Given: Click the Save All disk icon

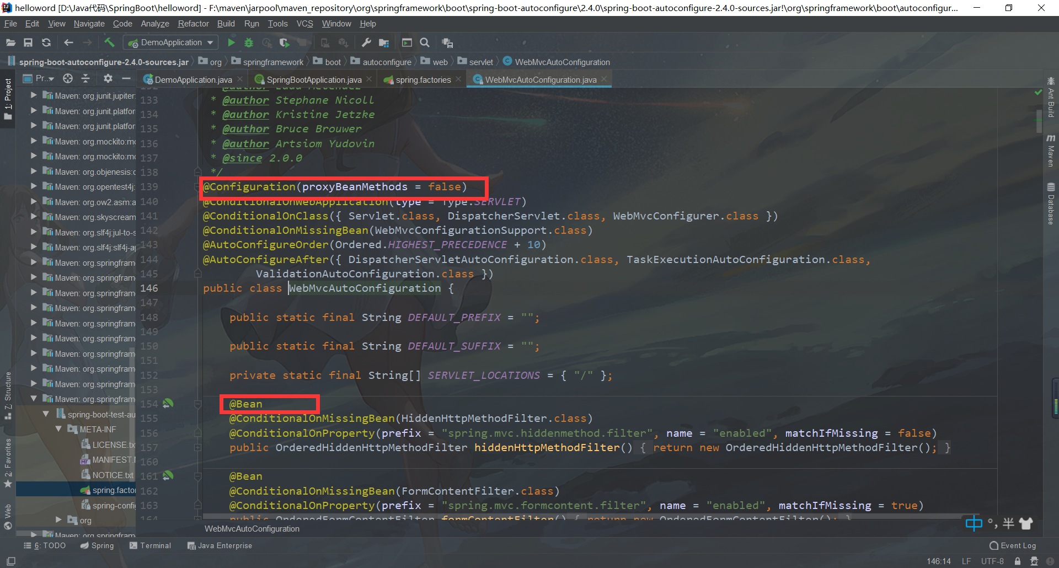Looking at the screenshot, I should click(28, 42).
